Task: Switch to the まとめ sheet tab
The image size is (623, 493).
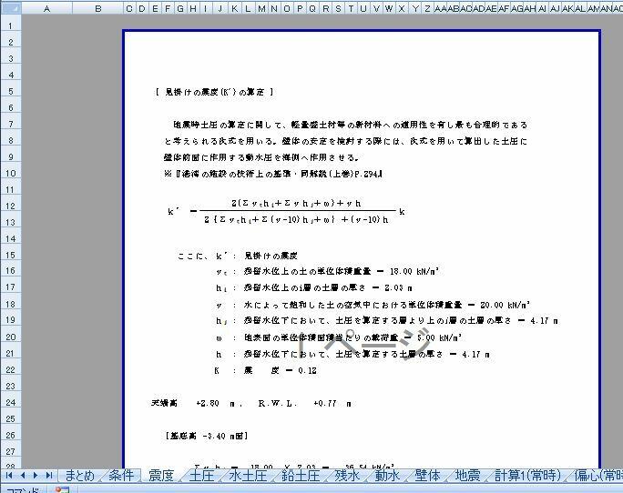Action: [79, 475]
